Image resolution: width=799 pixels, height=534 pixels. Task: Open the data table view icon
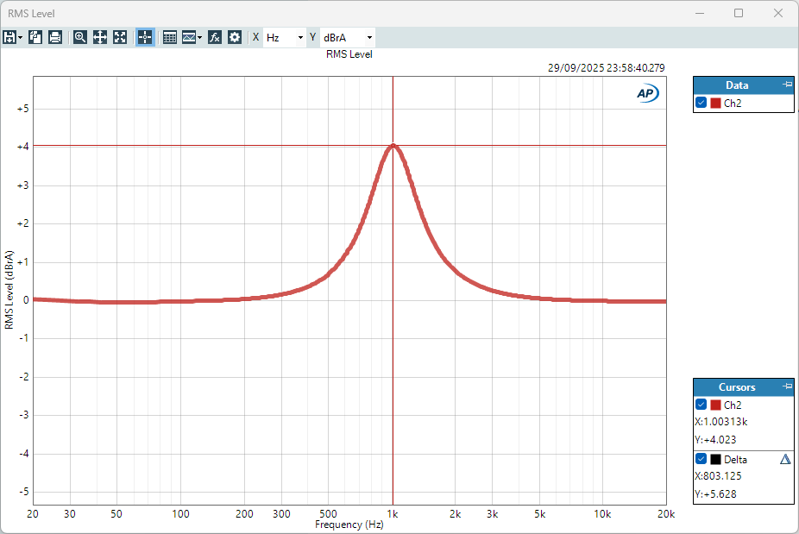[x=170, y=37]
